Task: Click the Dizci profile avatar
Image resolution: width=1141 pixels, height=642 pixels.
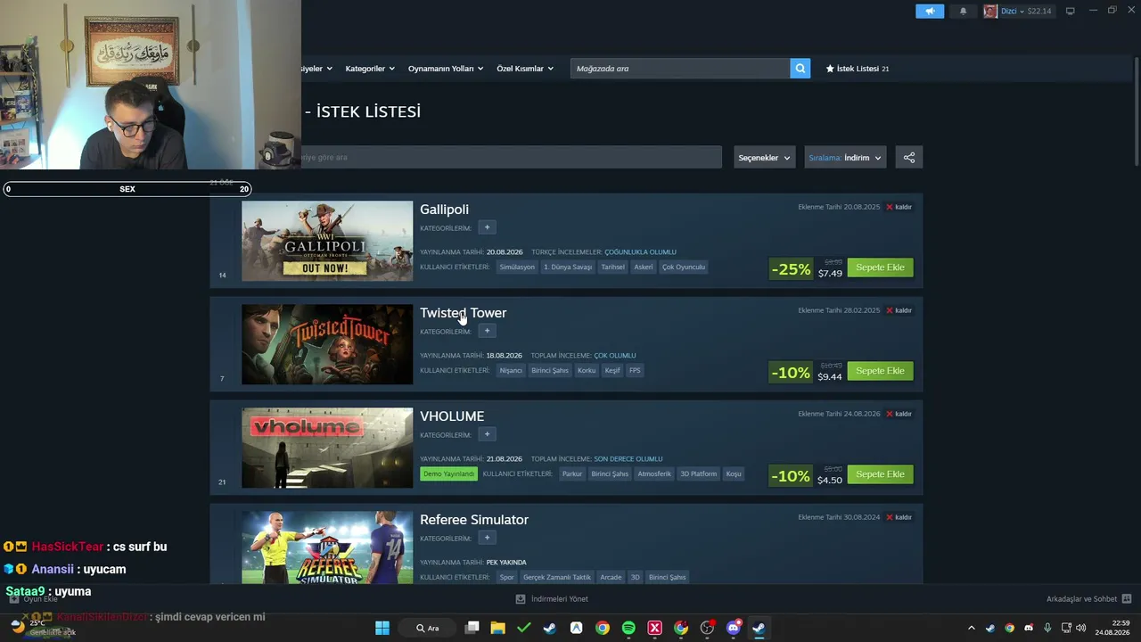Action: point(990,11)
